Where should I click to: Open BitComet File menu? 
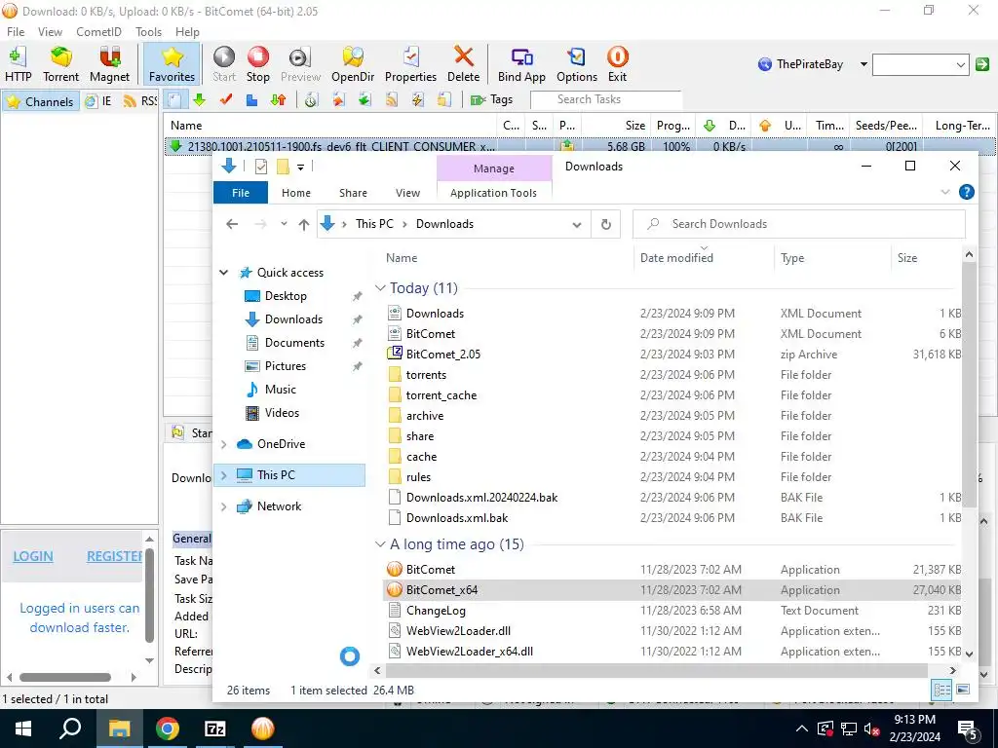point(16,32)
